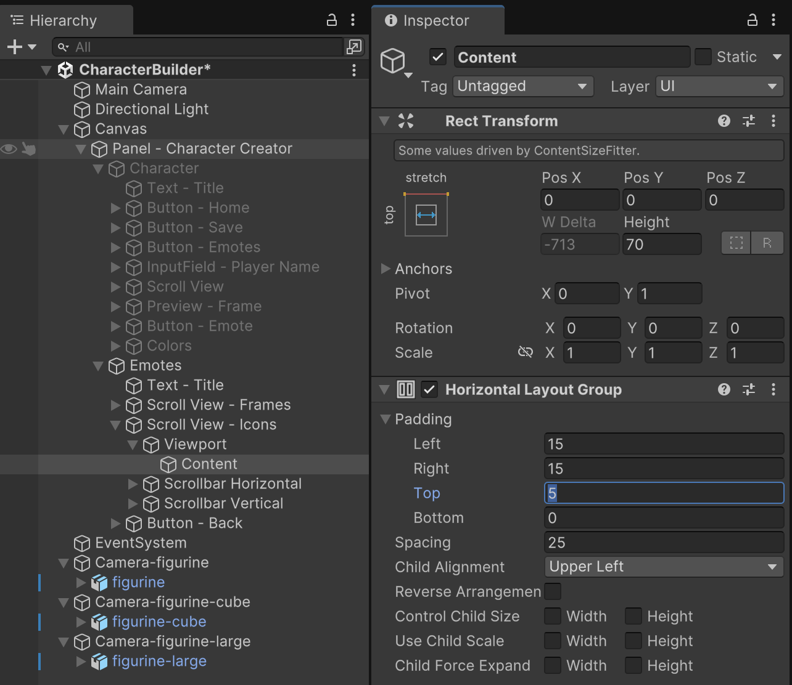Open the Tag dropdown showing Untagged
This screenshot has height=685, width=792.
point(522,86)
